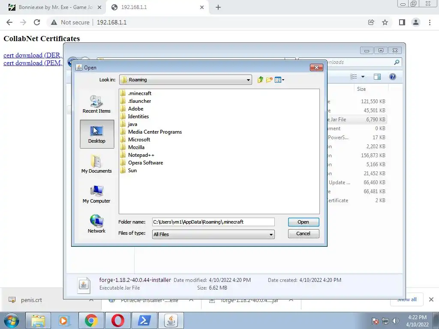439x329 pixels.
Task: Open the penis.crt download item
Action: pyautogui.click(x=31, y=300)
